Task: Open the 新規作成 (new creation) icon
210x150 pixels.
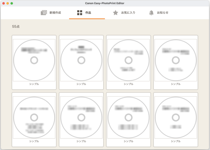Action: pos(44,13)
